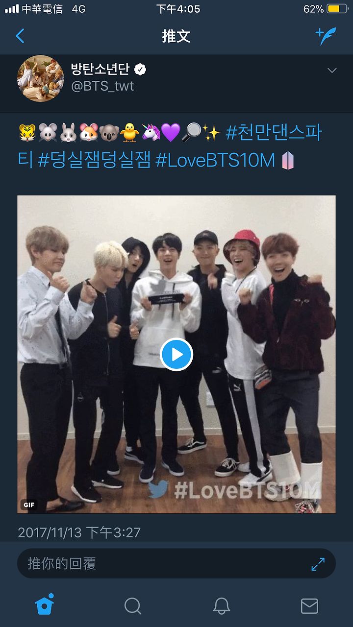Open the tweet options chevron menu
353x627 pixels.
coord(332,71)
